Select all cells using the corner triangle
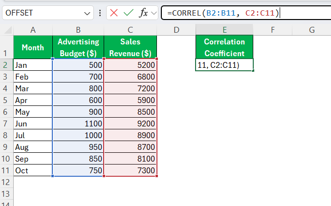This screenshot has width=331, height=206. click(8, 30)
